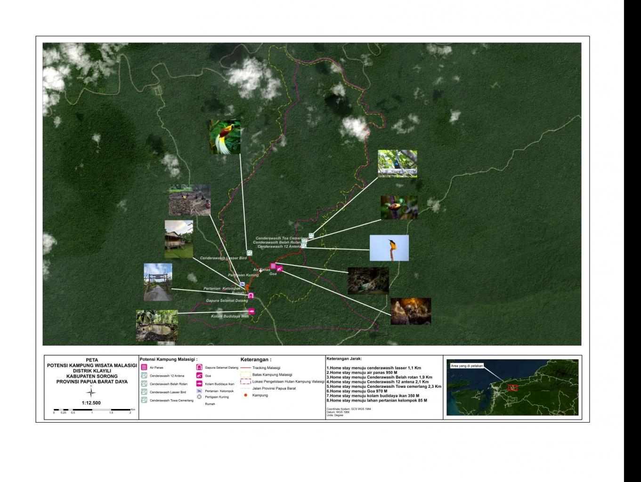Click the '1:12.500' scale text
Image resolution: width=641 pixels, height=482 pixels.
click(x=91, y=403)
